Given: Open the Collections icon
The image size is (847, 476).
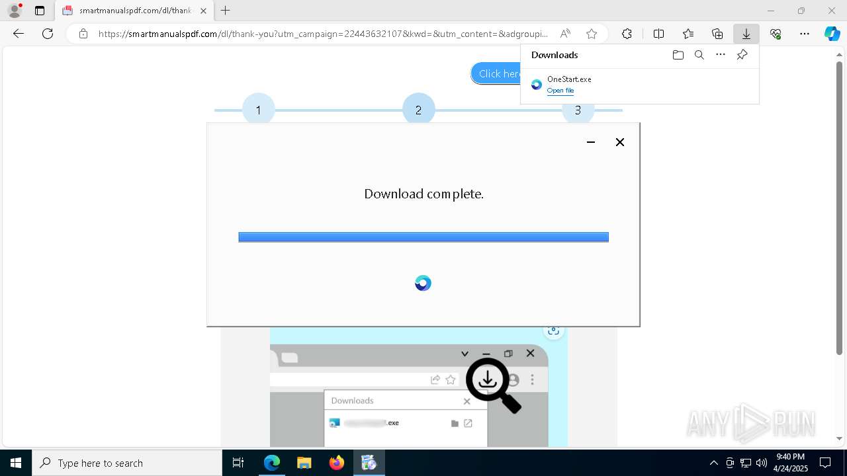Looking at the screenshot, I should [x=717, y=34].
